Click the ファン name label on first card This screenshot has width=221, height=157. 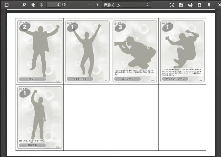32,79
